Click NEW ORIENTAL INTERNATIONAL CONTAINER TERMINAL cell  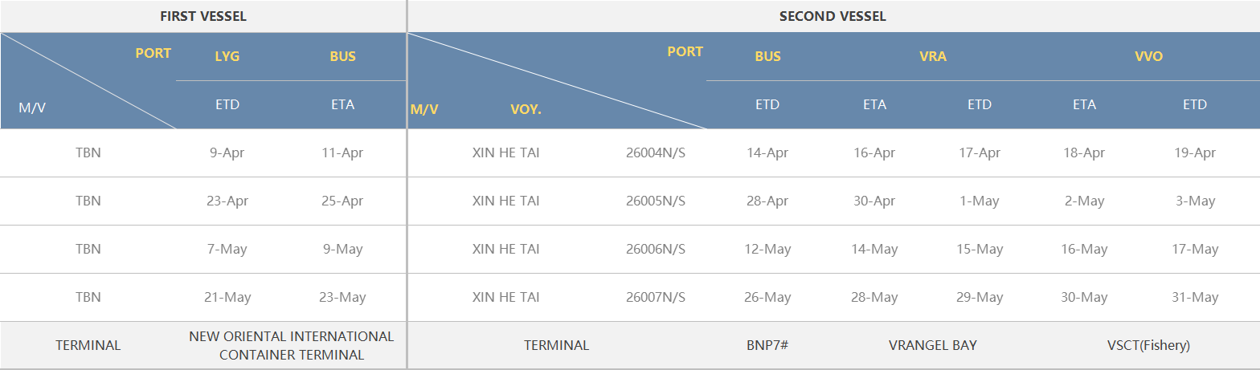(x=291, y=345)
